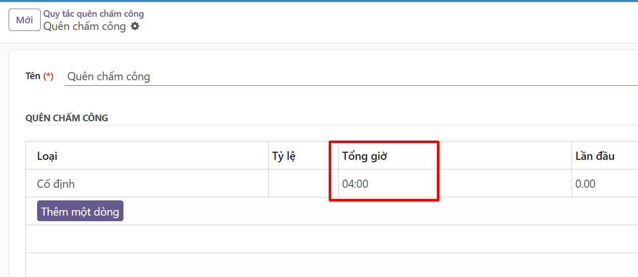638x277 pixels.
Task: Edit the 0.00 Lần đầu cell
Action: point(585,184)
